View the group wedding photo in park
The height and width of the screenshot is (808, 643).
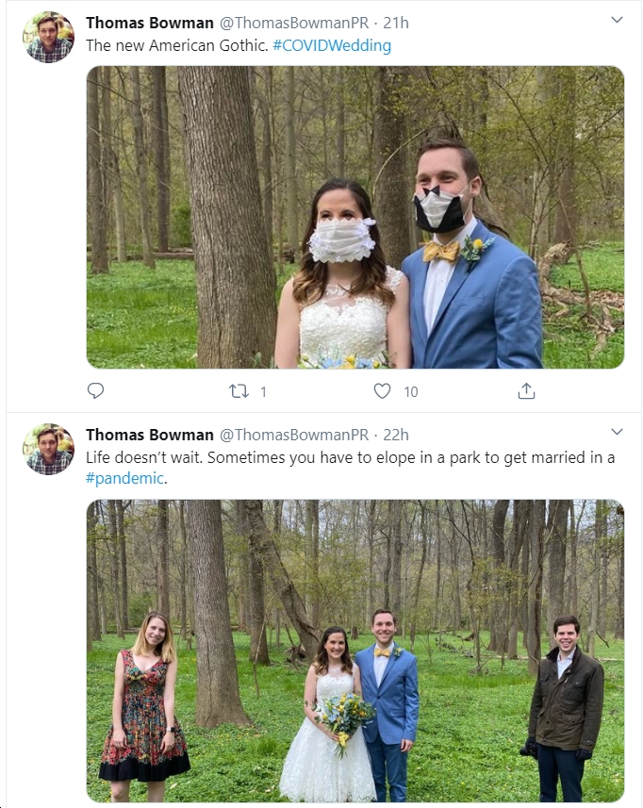click(x=355, y=651)
